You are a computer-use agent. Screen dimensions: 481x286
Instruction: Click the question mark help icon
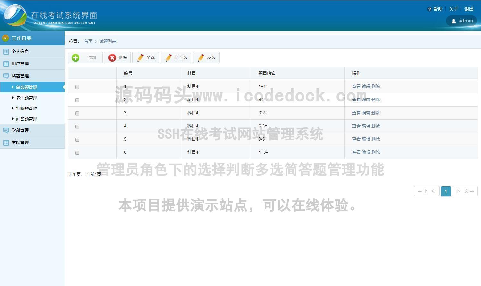pyautogui.click(x=429, y=9)
